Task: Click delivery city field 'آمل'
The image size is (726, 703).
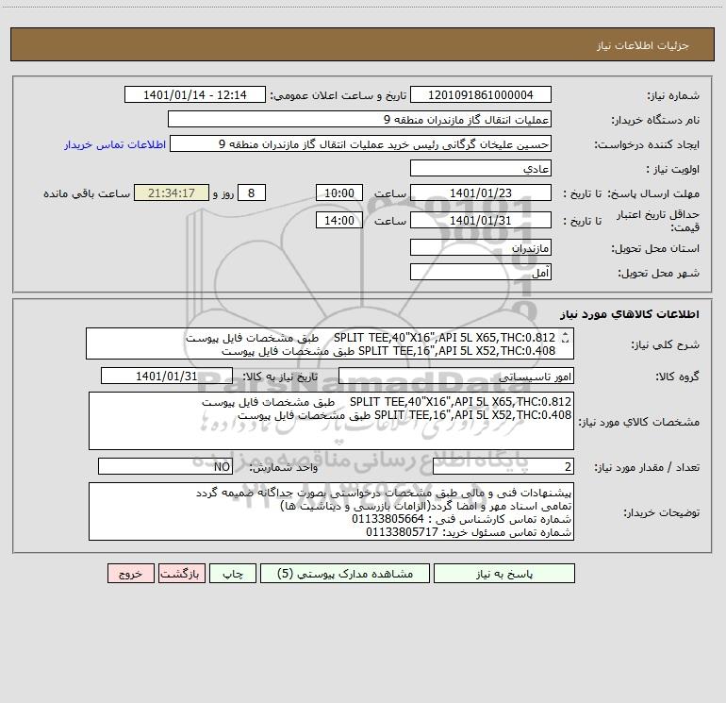Action: [481, 272]
